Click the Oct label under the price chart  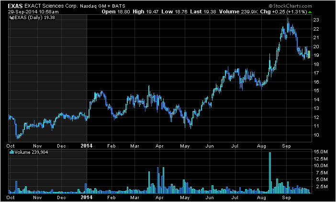[11, 146]
